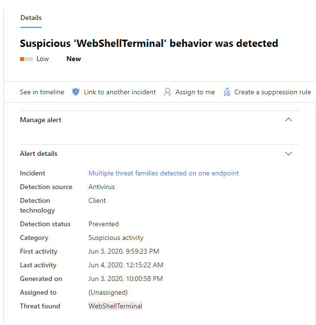Click the person icon beside Assign to me
Viewport: 316px width, 325px height.
point(168,92)
